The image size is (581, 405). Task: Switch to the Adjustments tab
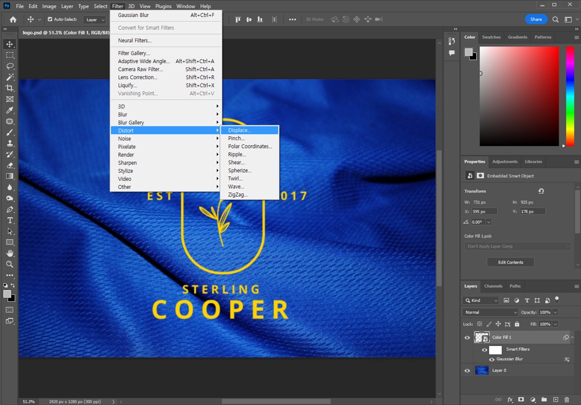tap(504, 162)
